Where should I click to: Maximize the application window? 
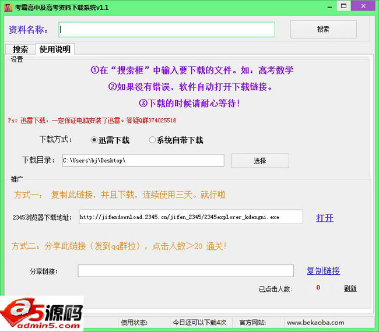tap(343, 6)
